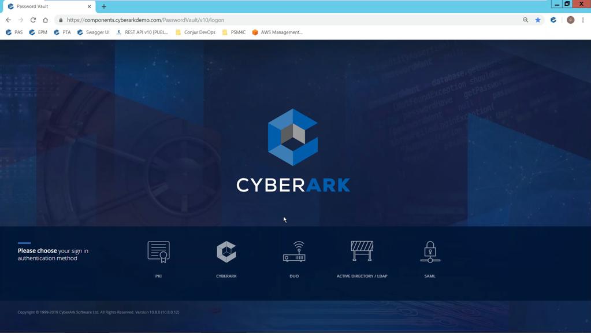
Task: Open the Conjur DevOps bookmark folder
Action: [x=196, y=32]
